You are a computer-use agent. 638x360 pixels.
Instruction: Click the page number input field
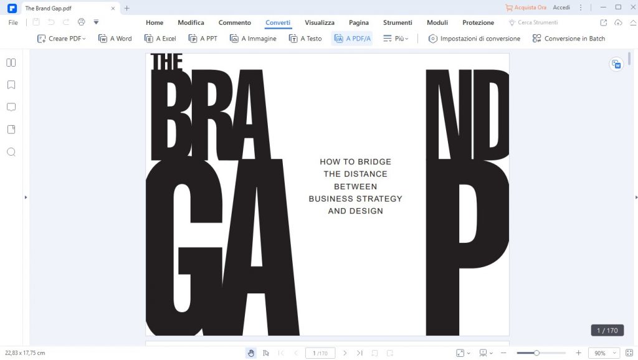320,353
